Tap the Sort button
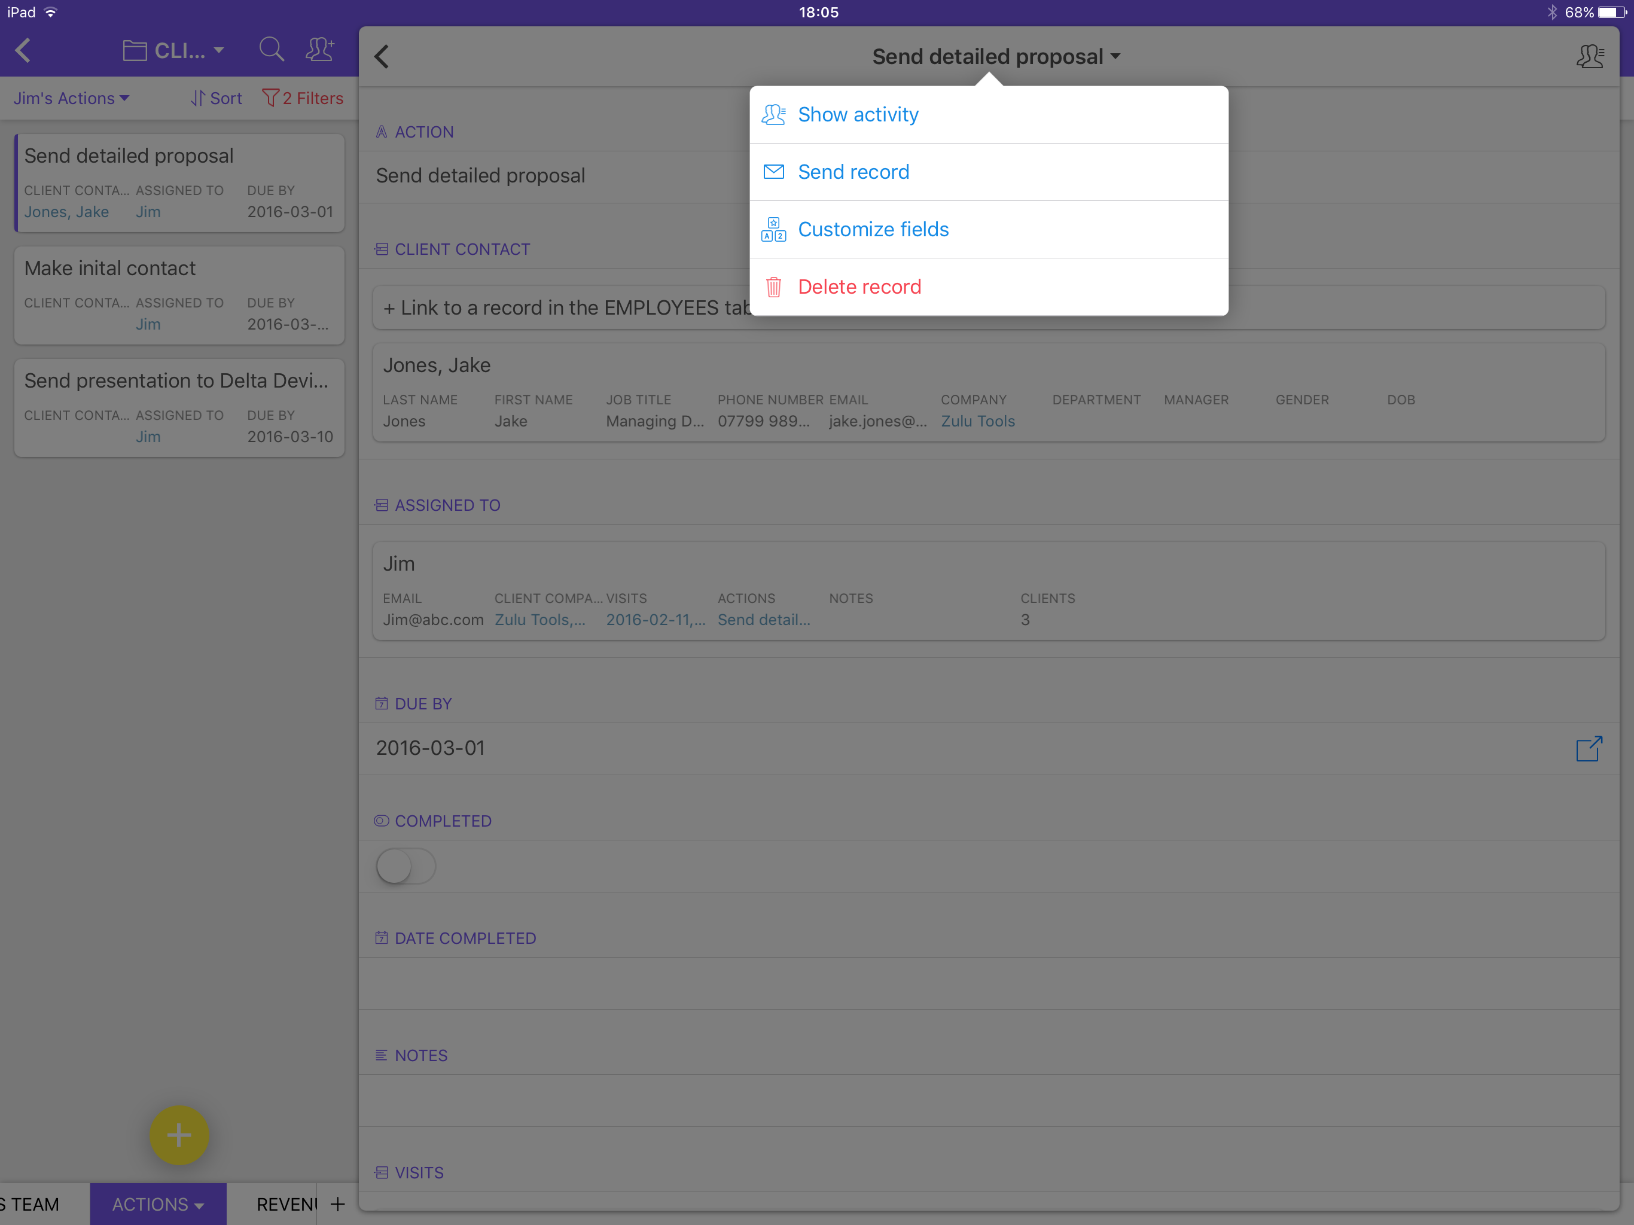Screen dimensions: 1634x1225 click(217, 98)
